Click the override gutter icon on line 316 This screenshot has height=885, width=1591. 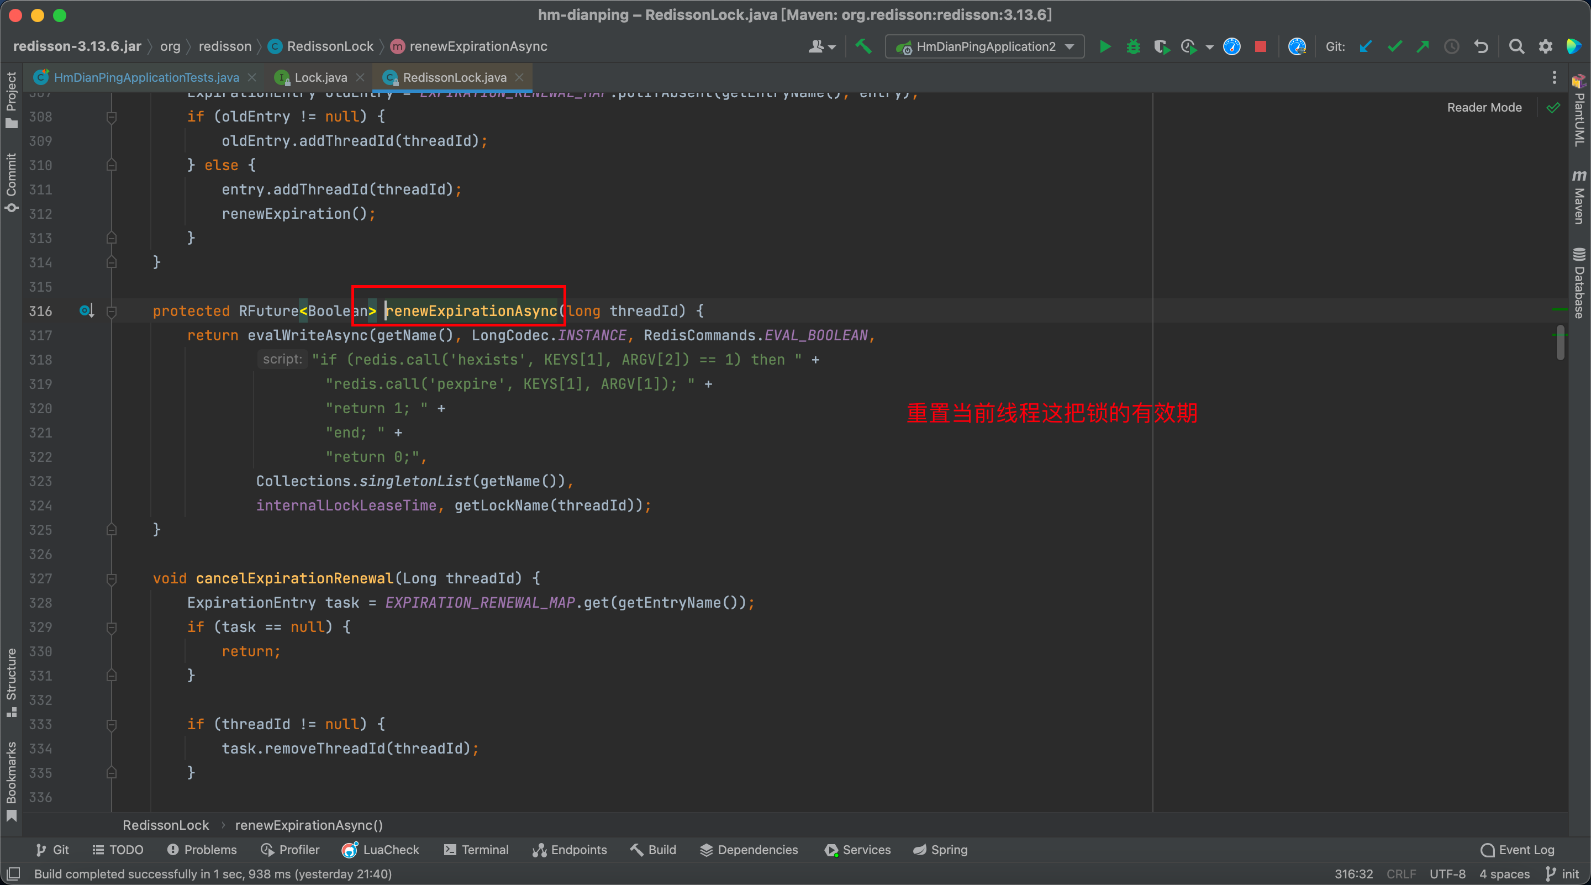tap(86, 310)
